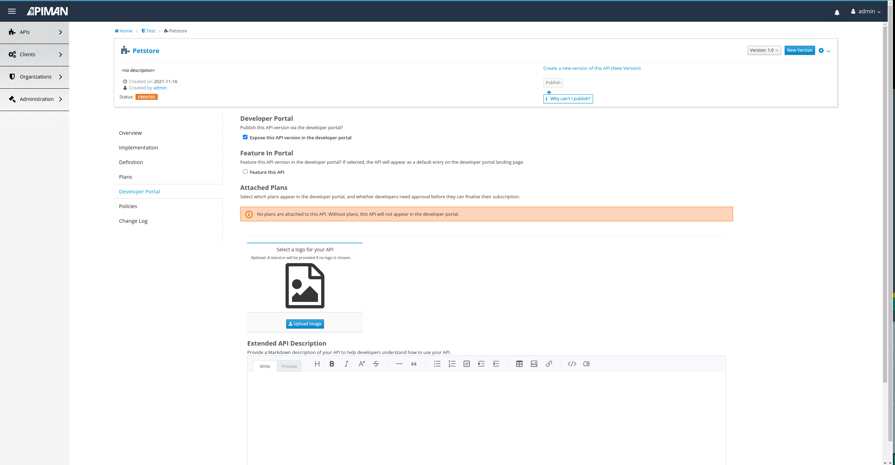
Task: Open the Version: 1.0 dropdown
Action: pos(764,50)
